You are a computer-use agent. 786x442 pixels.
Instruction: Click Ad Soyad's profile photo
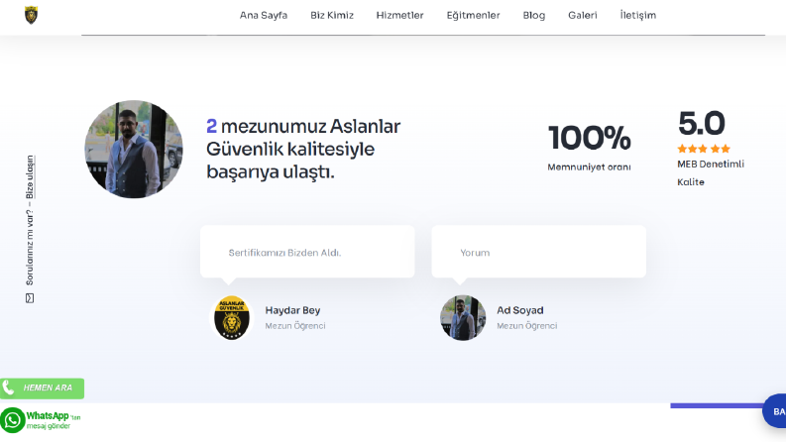[463, 318]
